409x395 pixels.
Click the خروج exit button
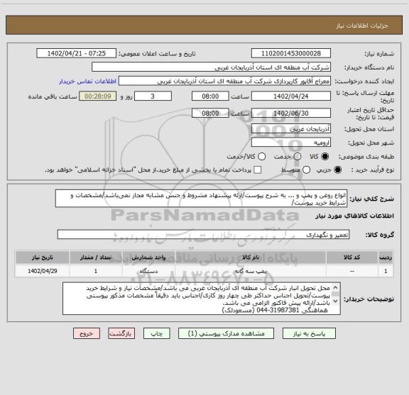[x=87, y=333]
